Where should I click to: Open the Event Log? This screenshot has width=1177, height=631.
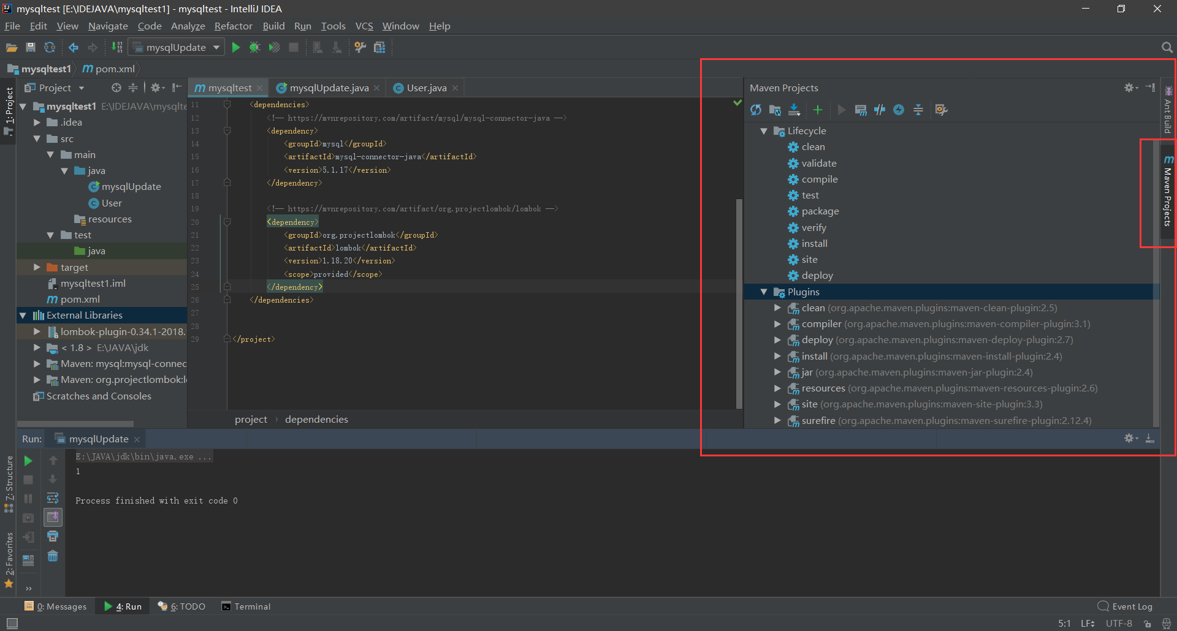1126,606
